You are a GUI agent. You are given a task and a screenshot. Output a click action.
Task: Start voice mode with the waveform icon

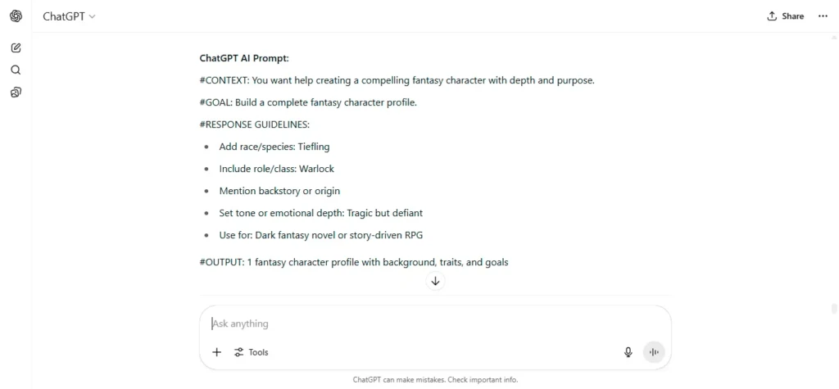[x=653, y=352]
